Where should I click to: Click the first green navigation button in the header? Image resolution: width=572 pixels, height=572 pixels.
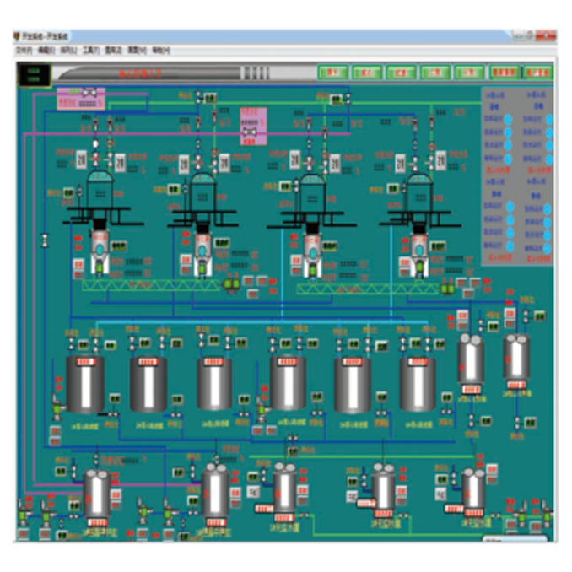tap(332, 73)
